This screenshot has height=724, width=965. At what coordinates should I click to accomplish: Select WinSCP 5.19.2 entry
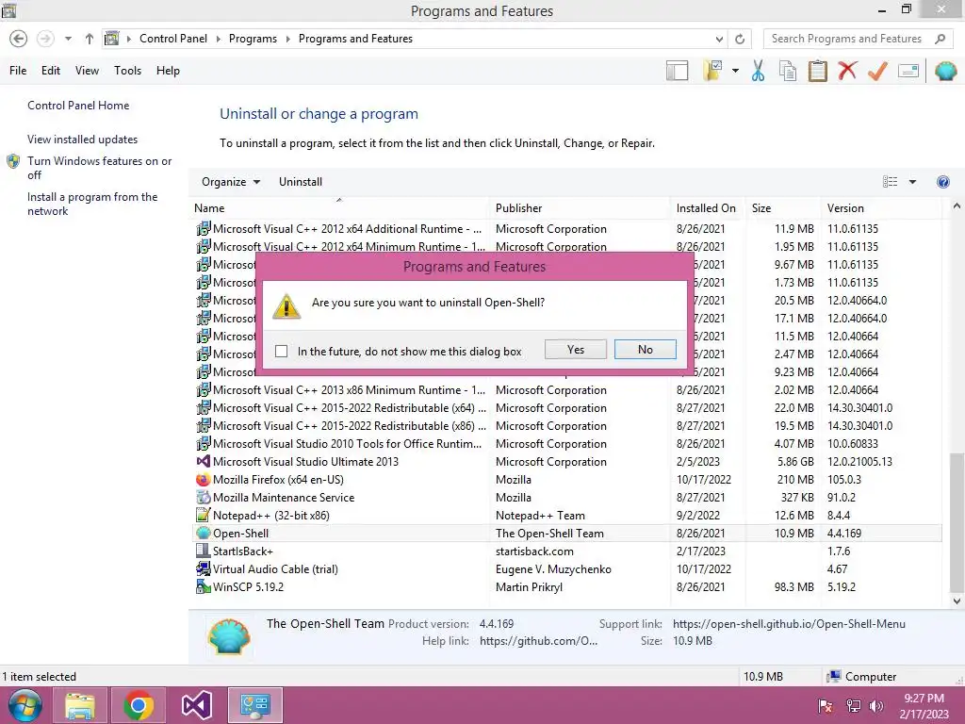(567, 586)
